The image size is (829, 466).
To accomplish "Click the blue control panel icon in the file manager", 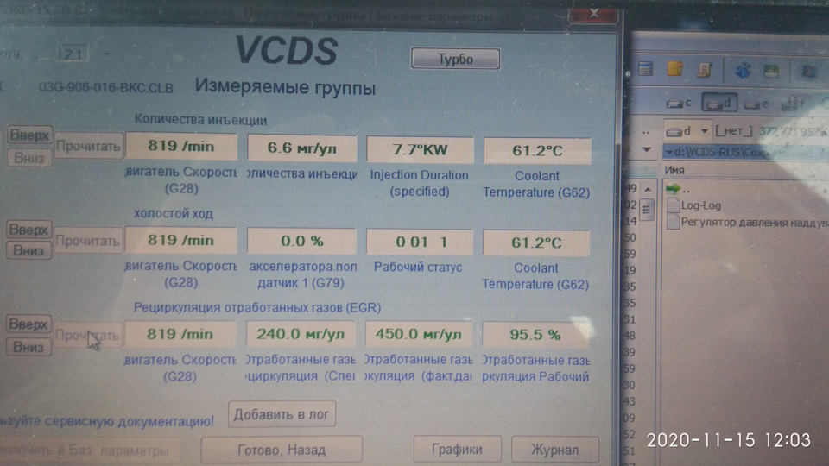I will 743,70.
